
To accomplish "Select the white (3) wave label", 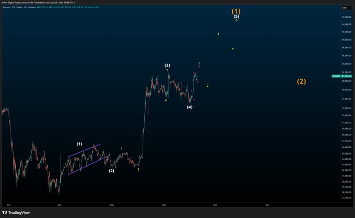I will click(x=167, y=66).
